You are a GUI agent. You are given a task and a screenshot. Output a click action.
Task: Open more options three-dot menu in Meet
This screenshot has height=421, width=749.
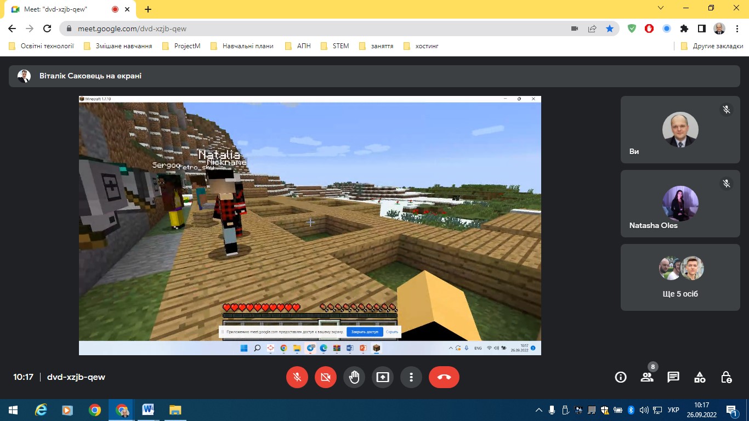[411, 377]
